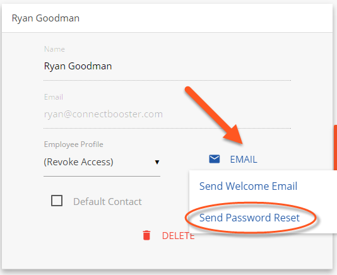
Task: Click the Default Contact label
Action: coord(107,202)
